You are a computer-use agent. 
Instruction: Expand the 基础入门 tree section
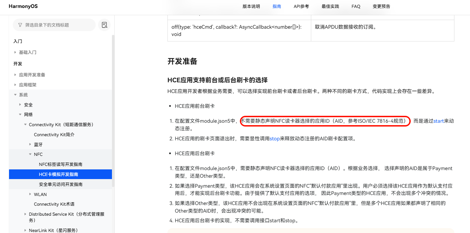click(15, 53)
